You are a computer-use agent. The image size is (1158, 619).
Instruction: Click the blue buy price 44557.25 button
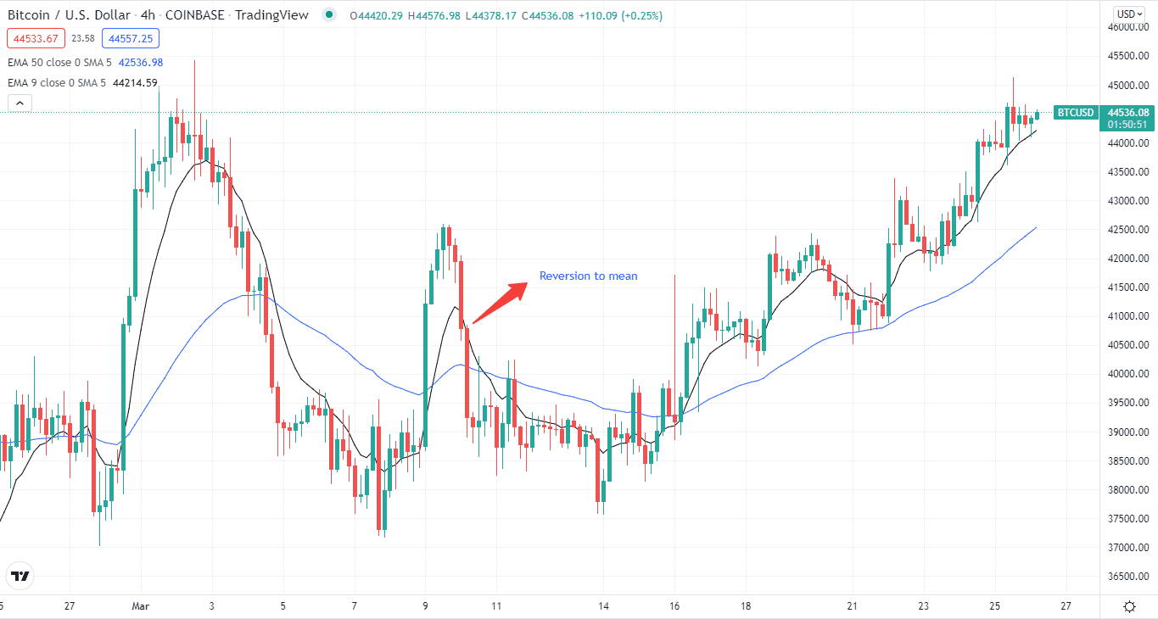click(130, 38)
